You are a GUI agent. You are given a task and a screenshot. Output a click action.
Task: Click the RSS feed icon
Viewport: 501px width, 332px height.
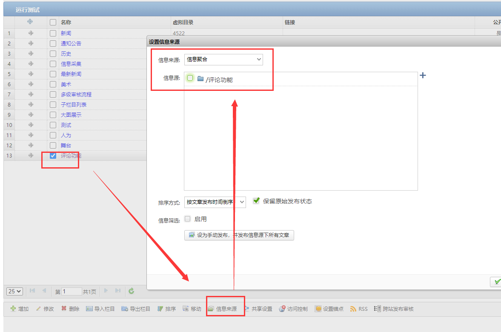(x=353, y=309)
